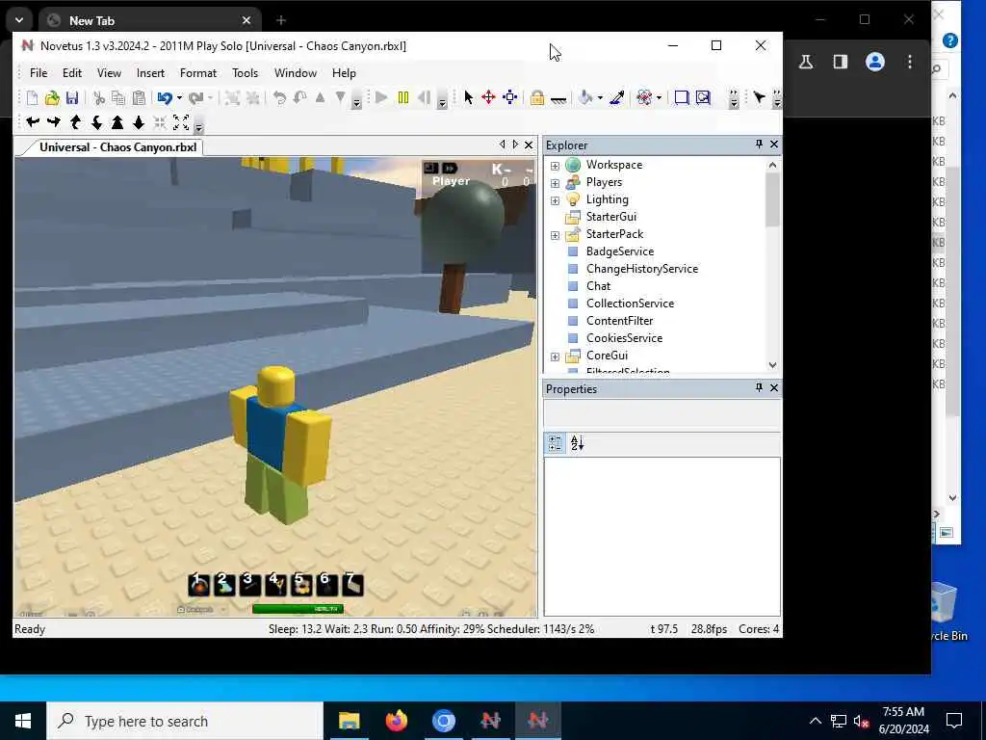Click the Zoom extents icon
Viewport: 986px width, 740px height.
point(181,122)
